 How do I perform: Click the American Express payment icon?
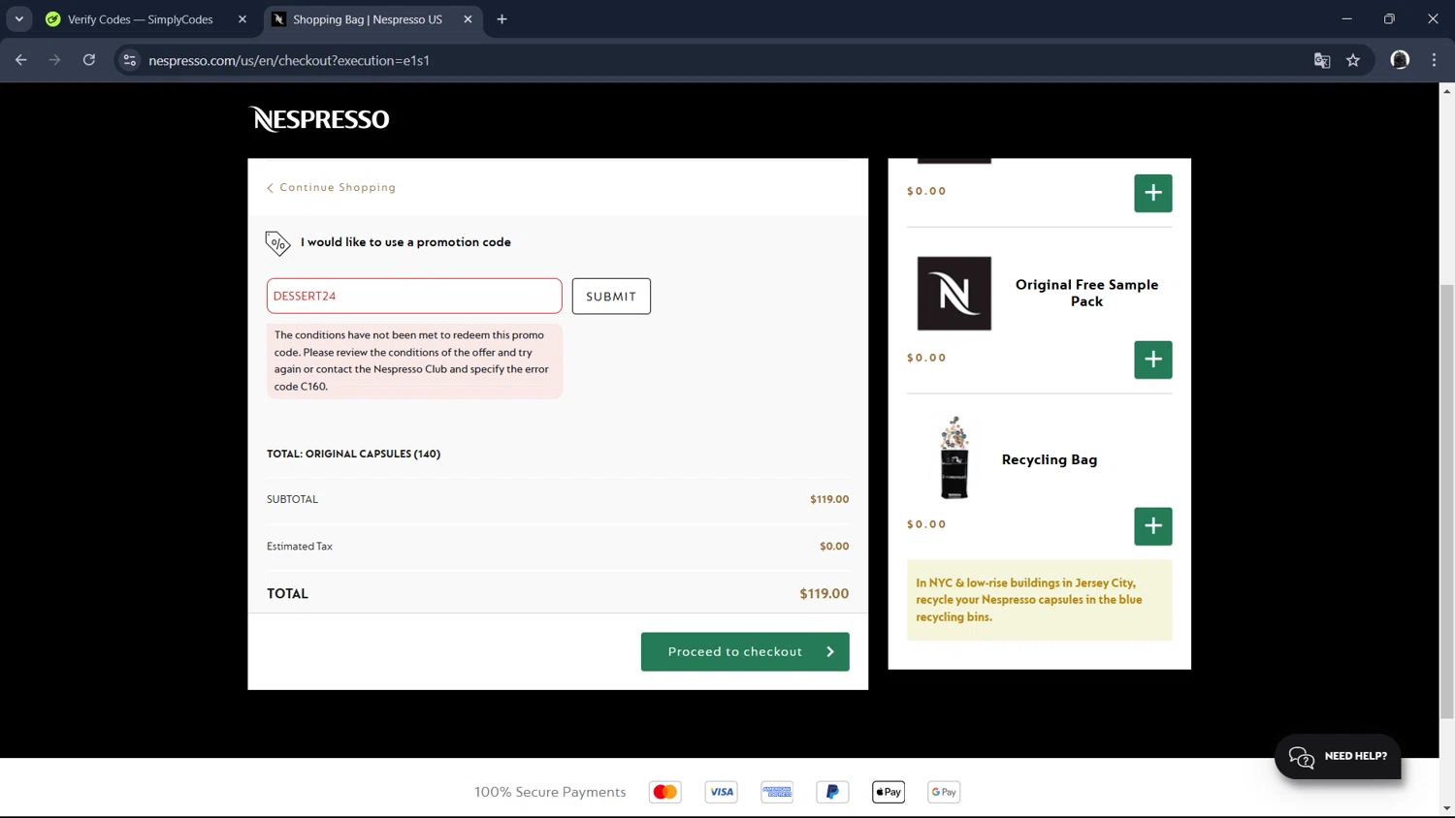pos(777,792)
